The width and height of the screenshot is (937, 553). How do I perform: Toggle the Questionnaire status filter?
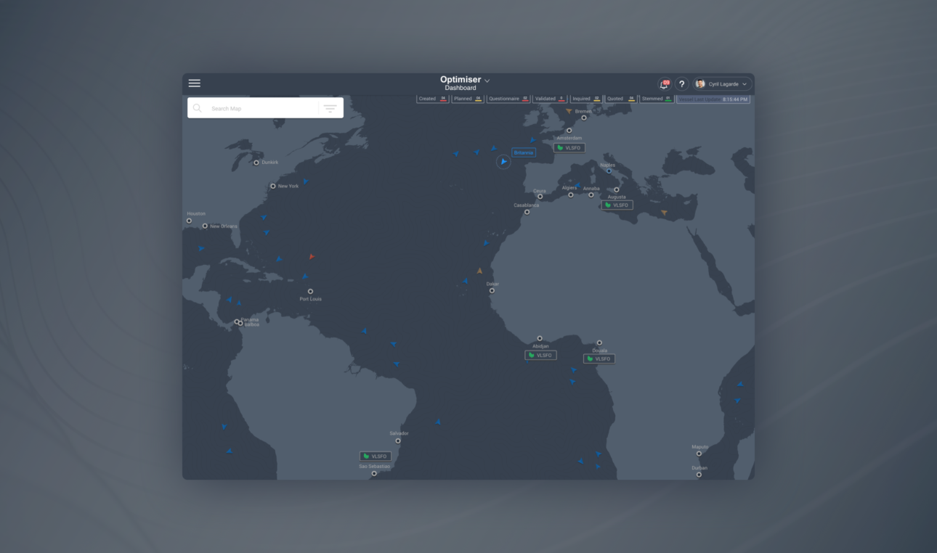click(x=508, y=99)
